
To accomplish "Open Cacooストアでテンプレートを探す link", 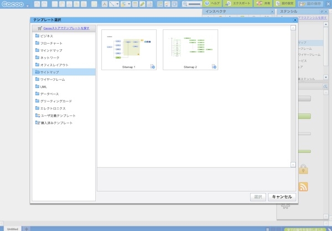I will click(66, 28).
